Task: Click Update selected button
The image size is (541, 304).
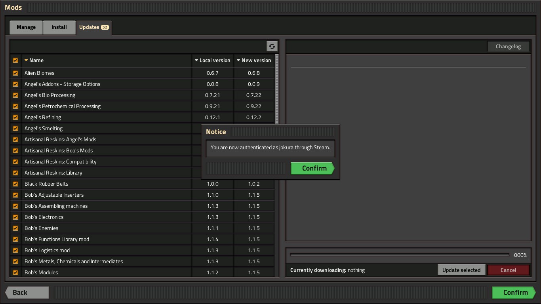Action: point(461,270)
